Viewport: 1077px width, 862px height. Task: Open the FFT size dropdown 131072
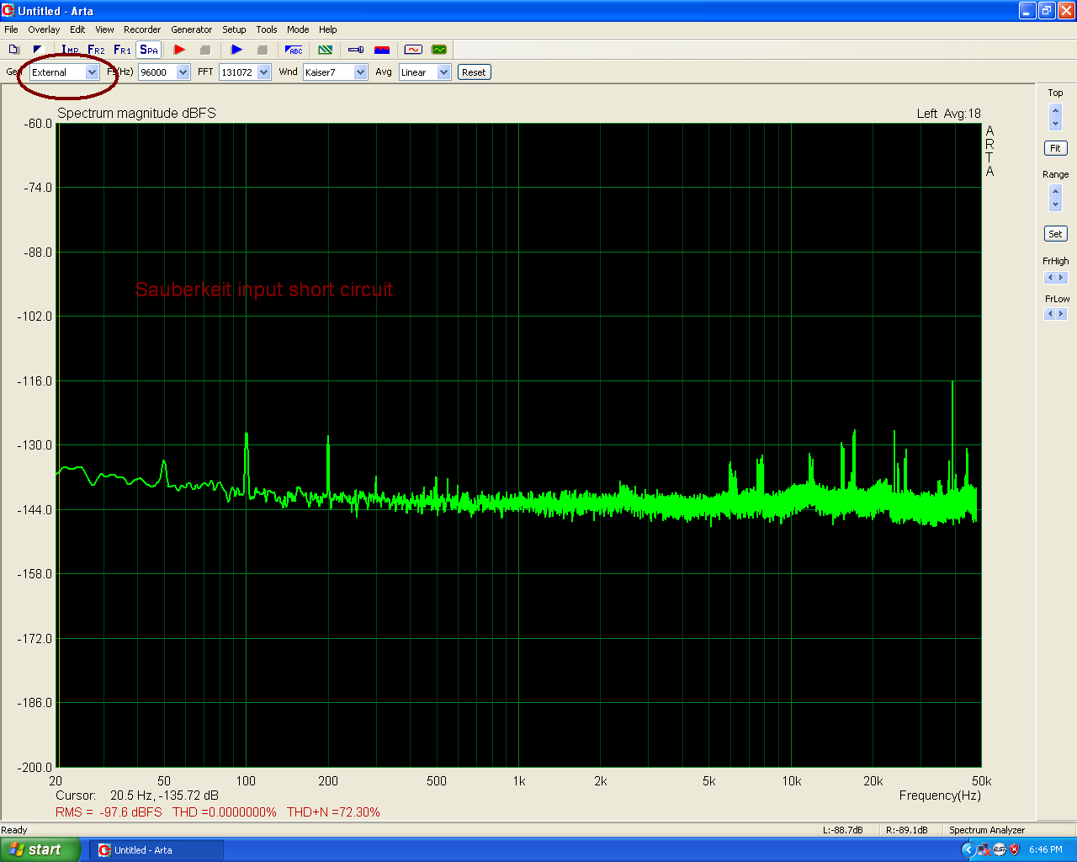[245, 72]
